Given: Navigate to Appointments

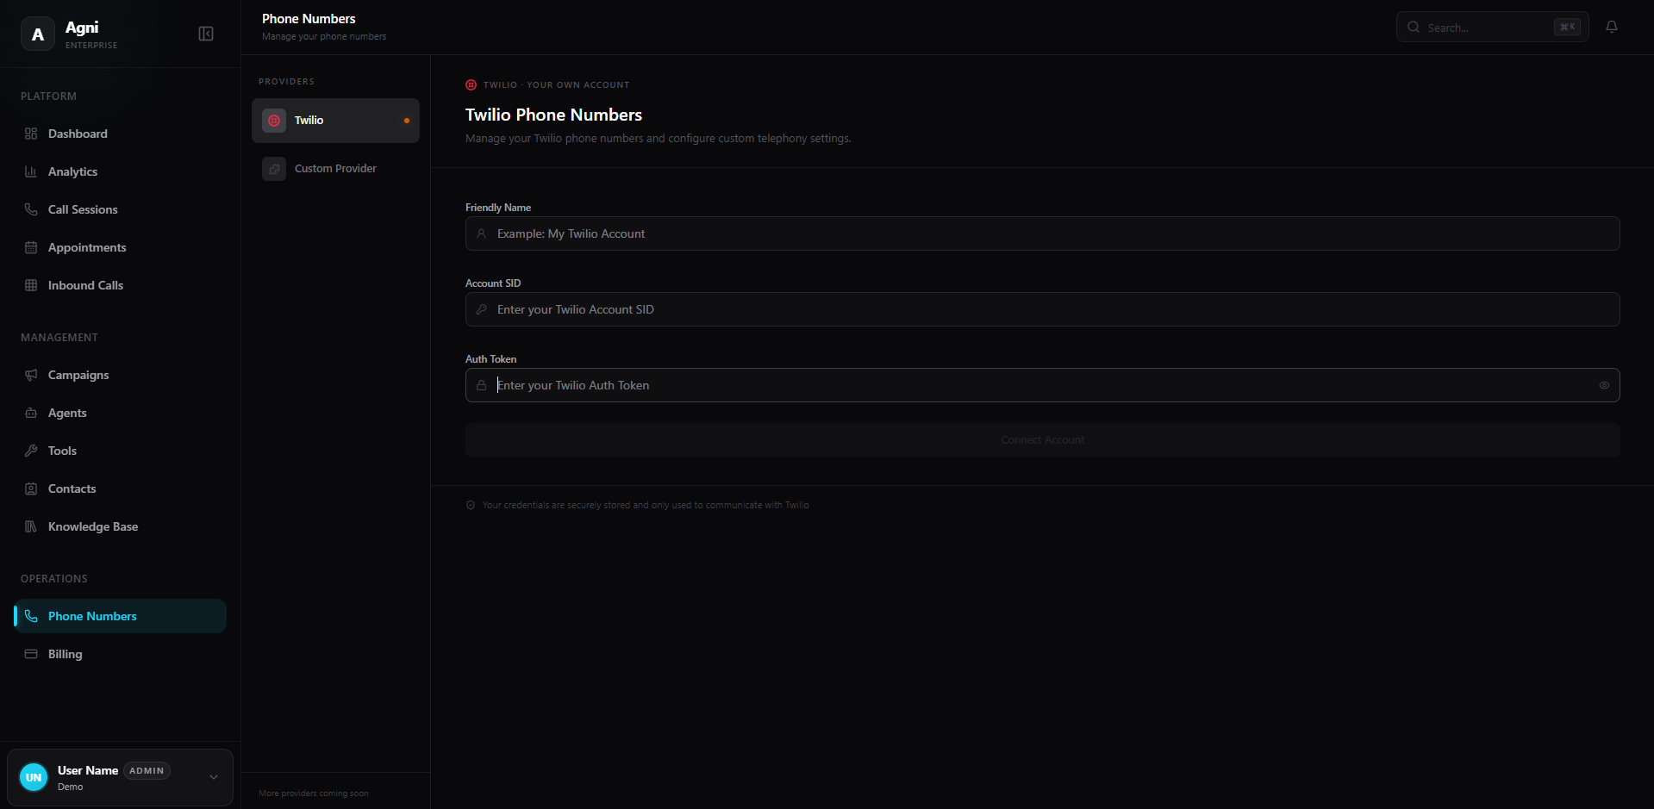Looking at the screenshot, I should pos(87,247).
